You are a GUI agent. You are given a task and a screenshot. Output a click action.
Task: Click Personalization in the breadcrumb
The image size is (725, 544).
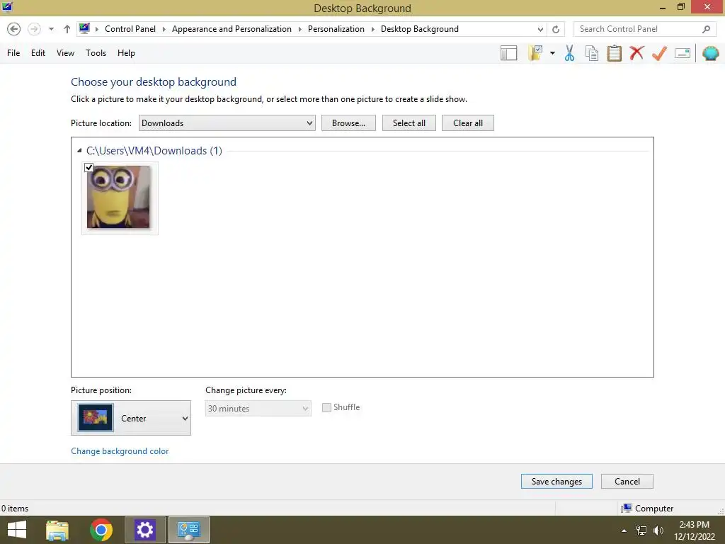[x=336, y=29]
